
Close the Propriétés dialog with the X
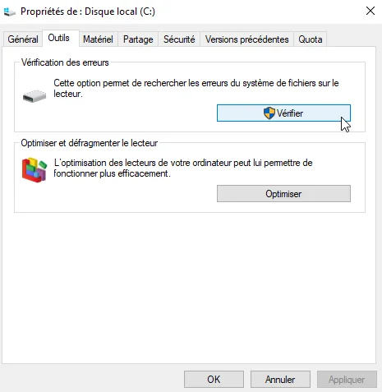click(x=370, y=11)
